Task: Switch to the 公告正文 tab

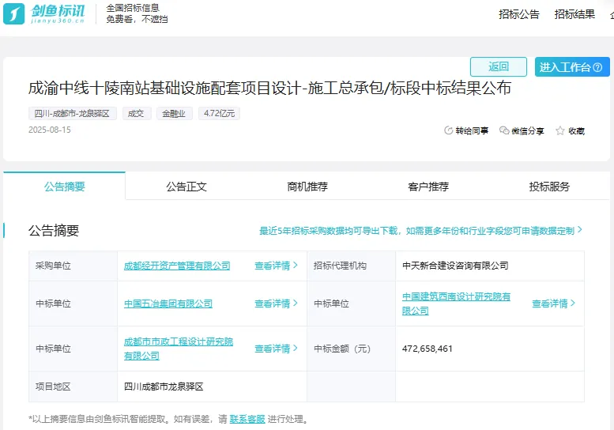Action: click(186, 187)
